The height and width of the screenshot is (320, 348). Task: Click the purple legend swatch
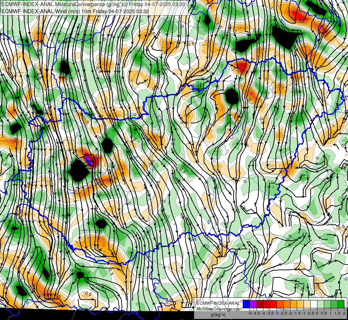[x=253, y=304]
